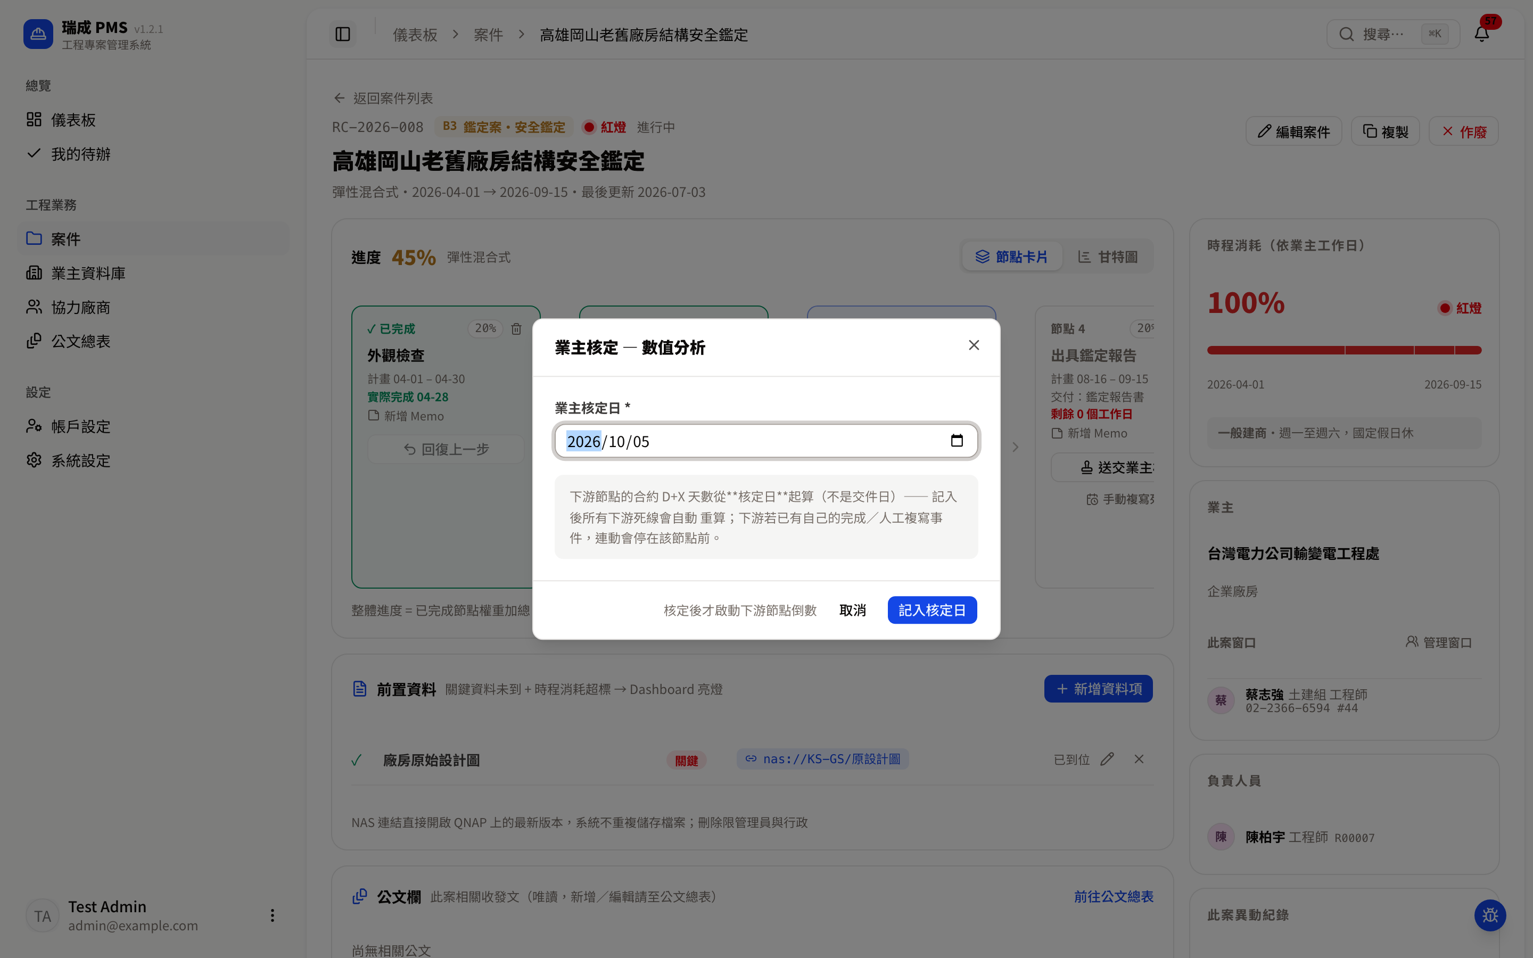
Task: Click the time consumption progress bar
Action: [x=1344, y=350]
